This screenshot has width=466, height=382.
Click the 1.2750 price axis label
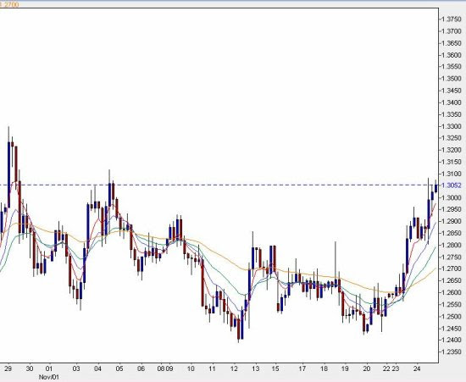(x=452, y=257)
